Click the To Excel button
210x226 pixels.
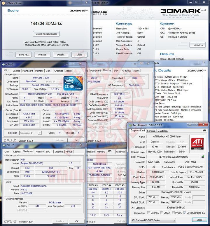click(42, 55)
